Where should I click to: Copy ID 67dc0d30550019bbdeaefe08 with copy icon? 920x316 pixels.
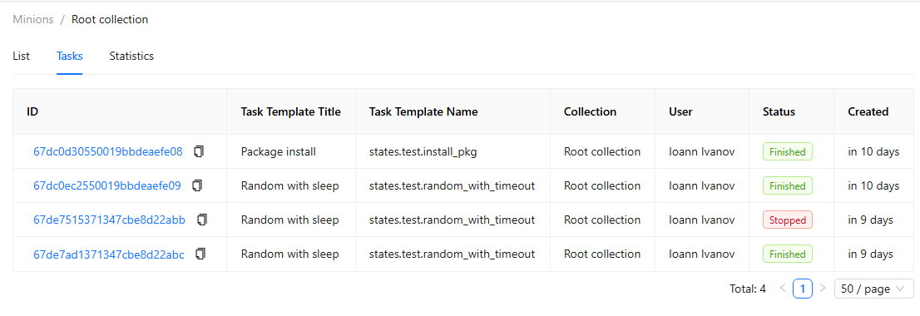[200, 151]
